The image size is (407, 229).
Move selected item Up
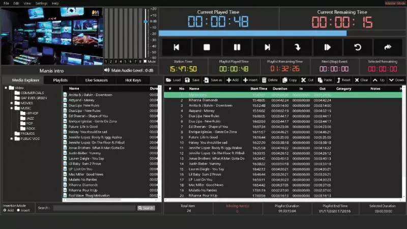(379, 80)
